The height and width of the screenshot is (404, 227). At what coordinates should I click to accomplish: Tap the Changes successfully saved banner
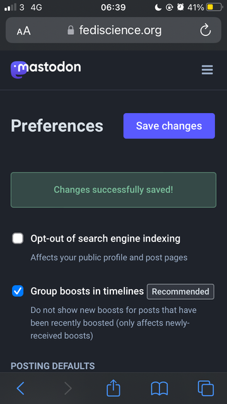(x=113, y=190)
